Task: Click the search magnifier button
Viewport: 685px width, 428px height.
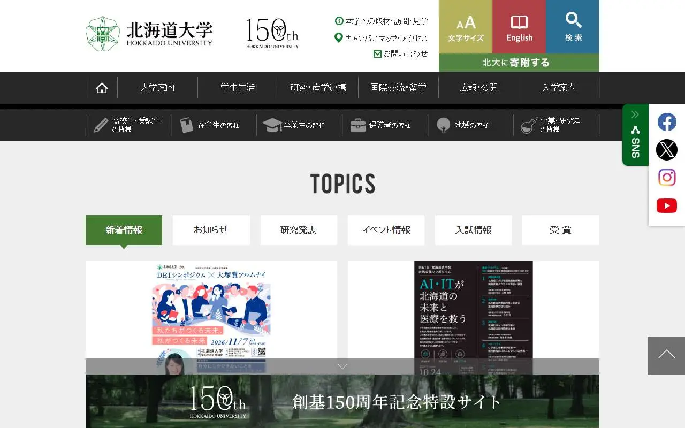Action: (573, 27)
